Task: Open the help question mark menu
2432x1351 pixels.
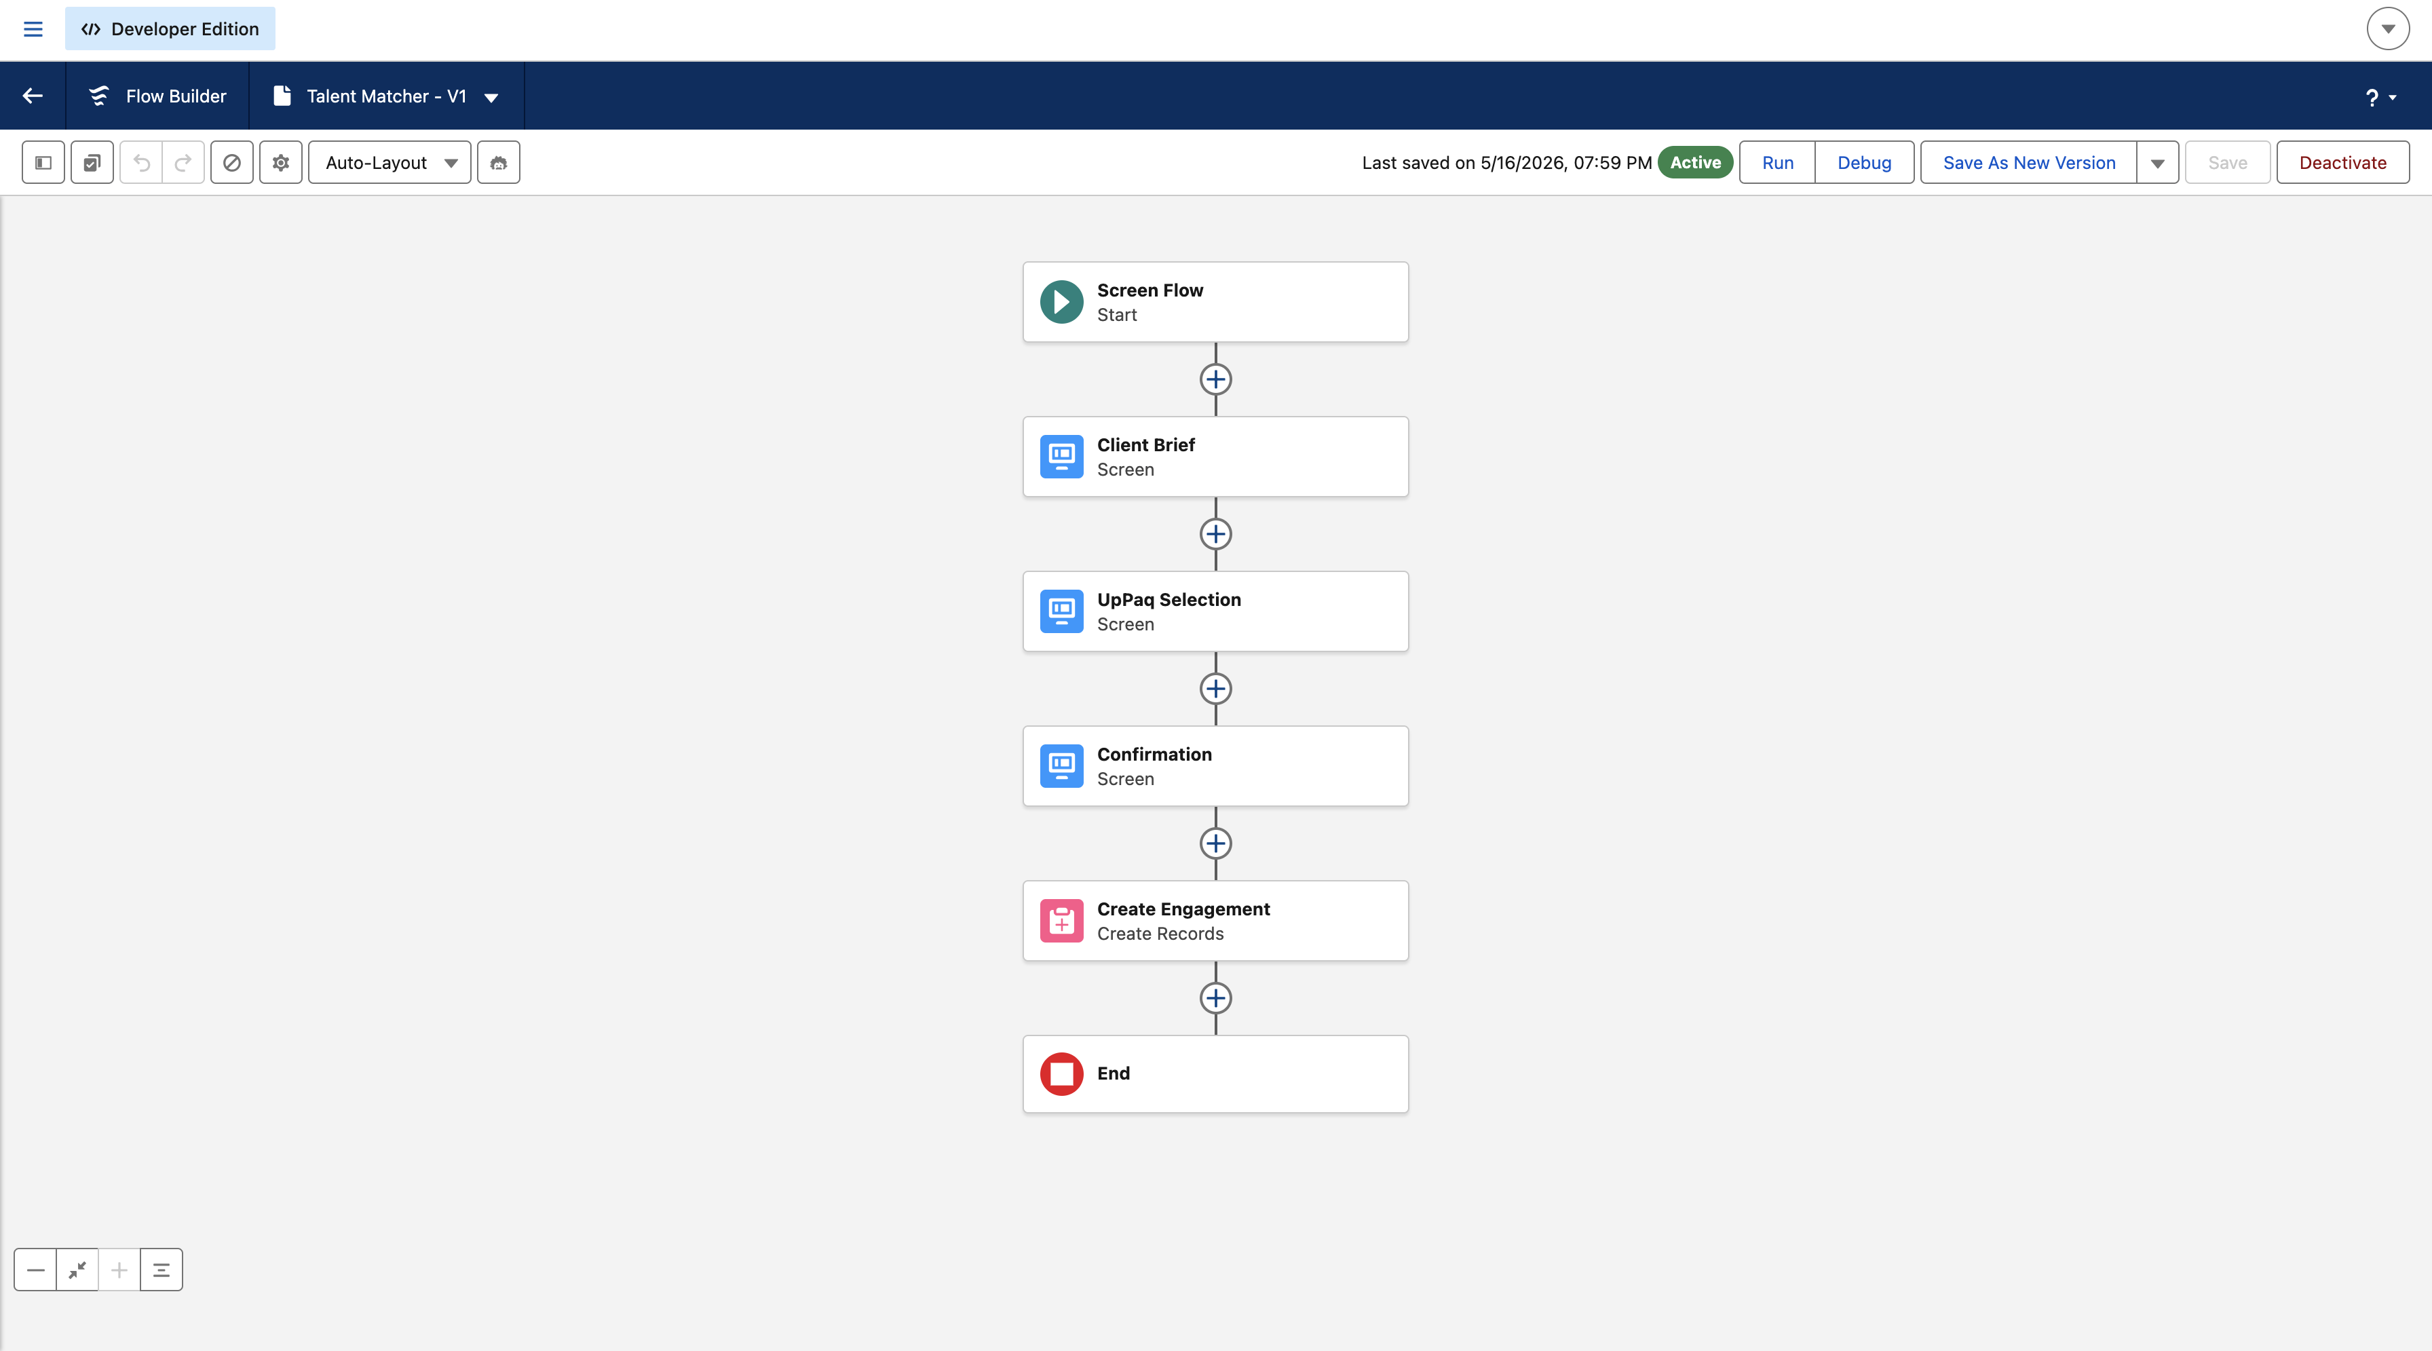Action: [x=2380, y=97]
